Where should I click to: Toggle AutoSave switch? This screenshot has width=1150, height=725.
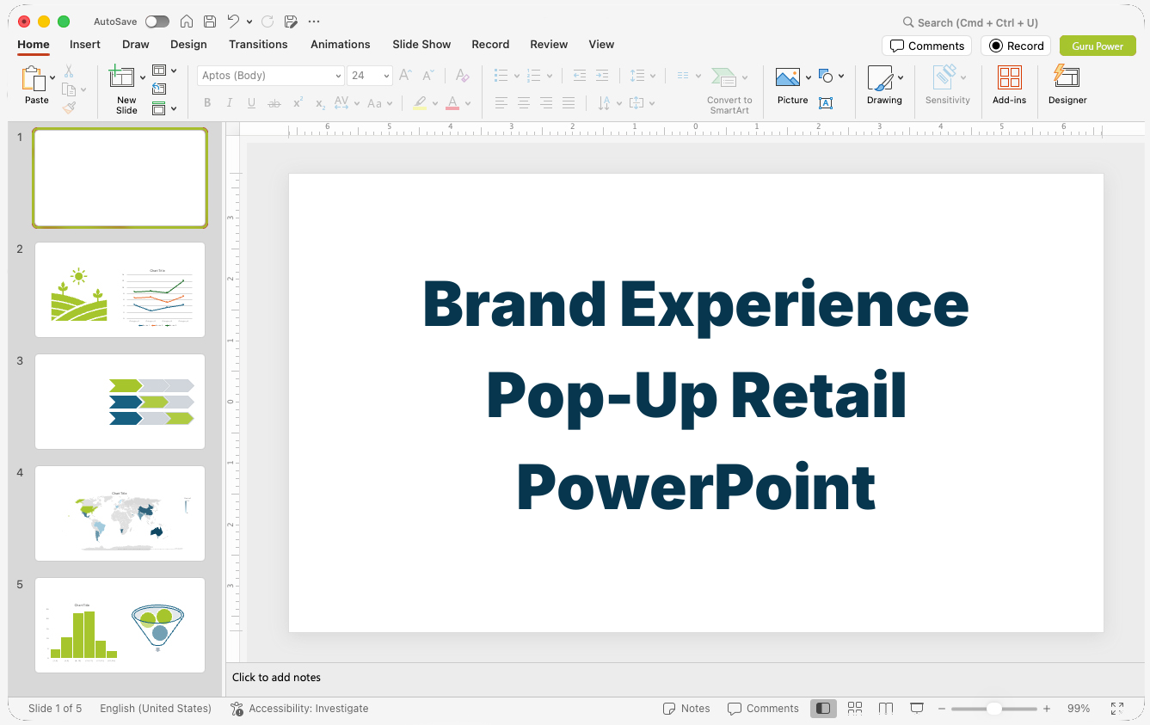pyautogui.click(x=157, y=22)
